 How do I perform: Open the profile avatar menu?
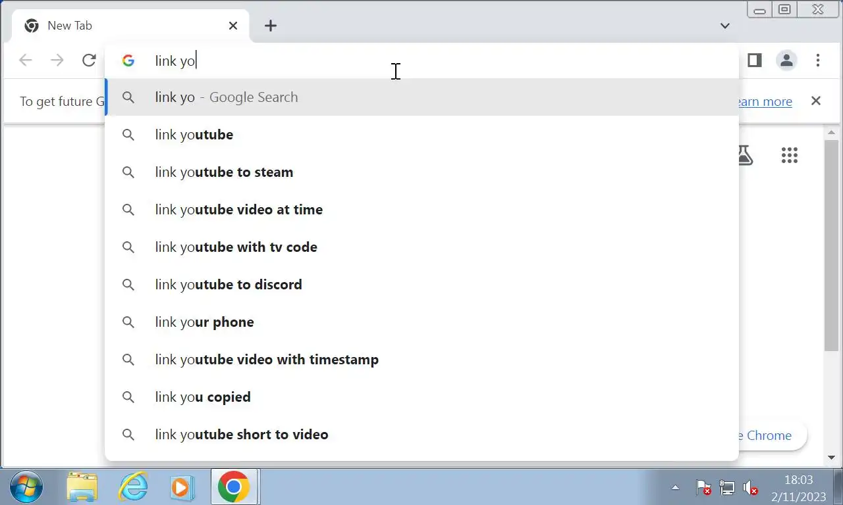click(786, 60)
